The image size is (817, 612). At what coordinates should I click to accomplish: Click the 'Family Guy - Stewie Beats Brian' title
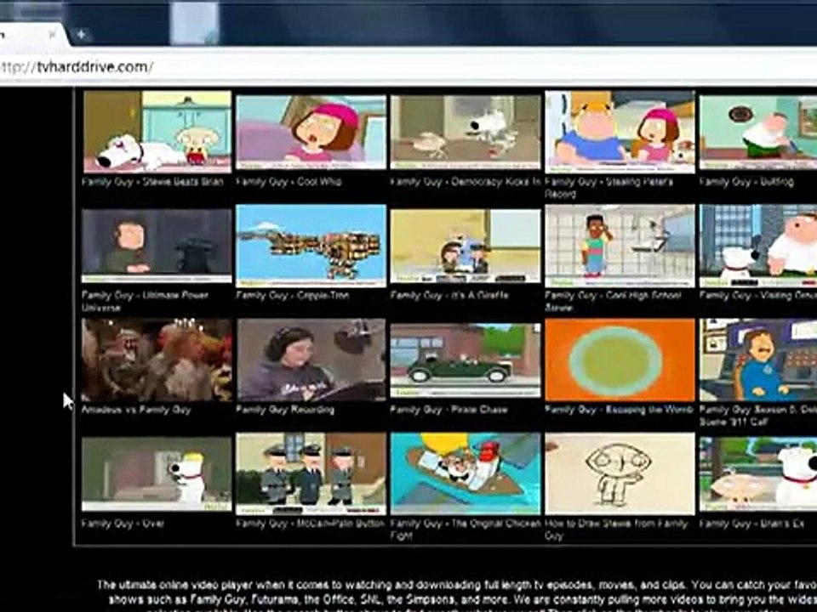pyautogui.click(x=152, y=182)
